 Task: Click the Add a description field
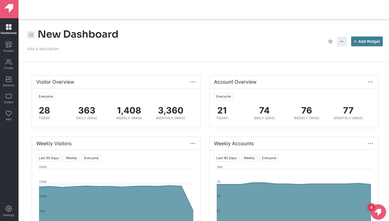[x=43, y=49]
